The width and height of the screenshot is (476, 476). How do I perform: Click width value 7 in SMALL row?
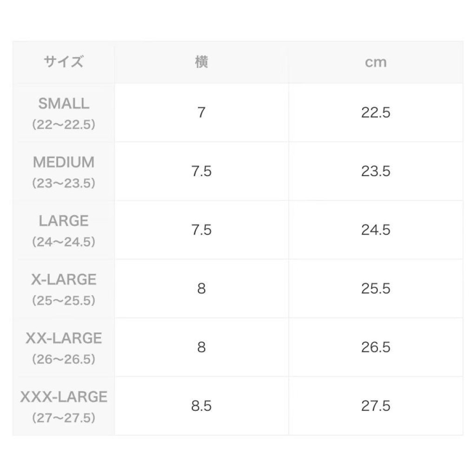click(x=201, y=113)
